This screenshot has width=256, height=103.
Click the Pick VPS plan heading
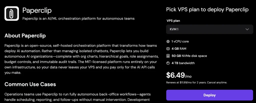(x=207, y=10)
